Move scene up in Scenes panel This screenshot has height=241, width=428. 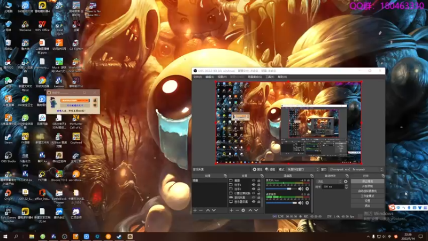(x=208, y=210)
